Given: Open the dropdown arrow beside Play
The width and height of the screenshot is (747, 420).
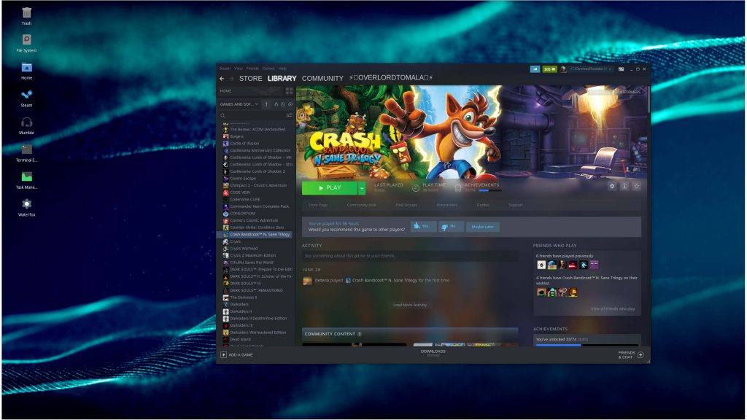Looking at the screenshot, I should (x=362, y=188).
